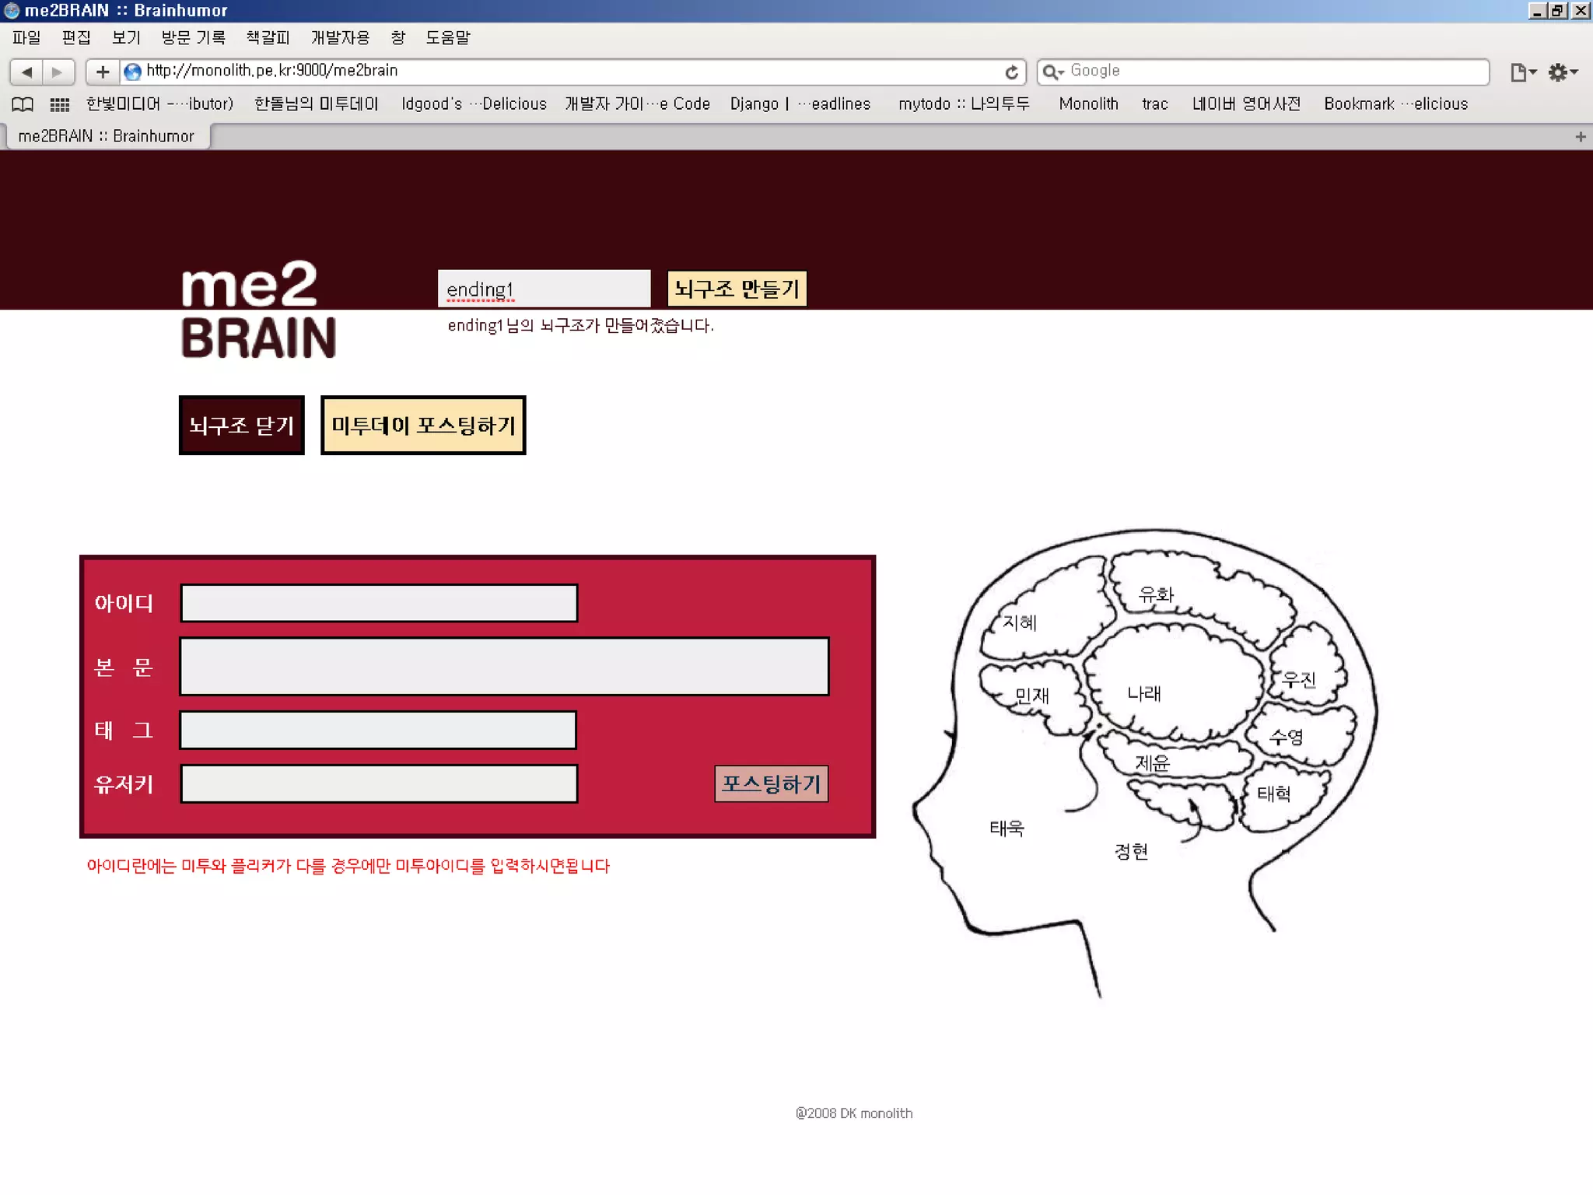Viewport: 1593px width, 1195px height.
Task: Open the 한돌님의 미투데이 bookmark
Action: [317, 104]
